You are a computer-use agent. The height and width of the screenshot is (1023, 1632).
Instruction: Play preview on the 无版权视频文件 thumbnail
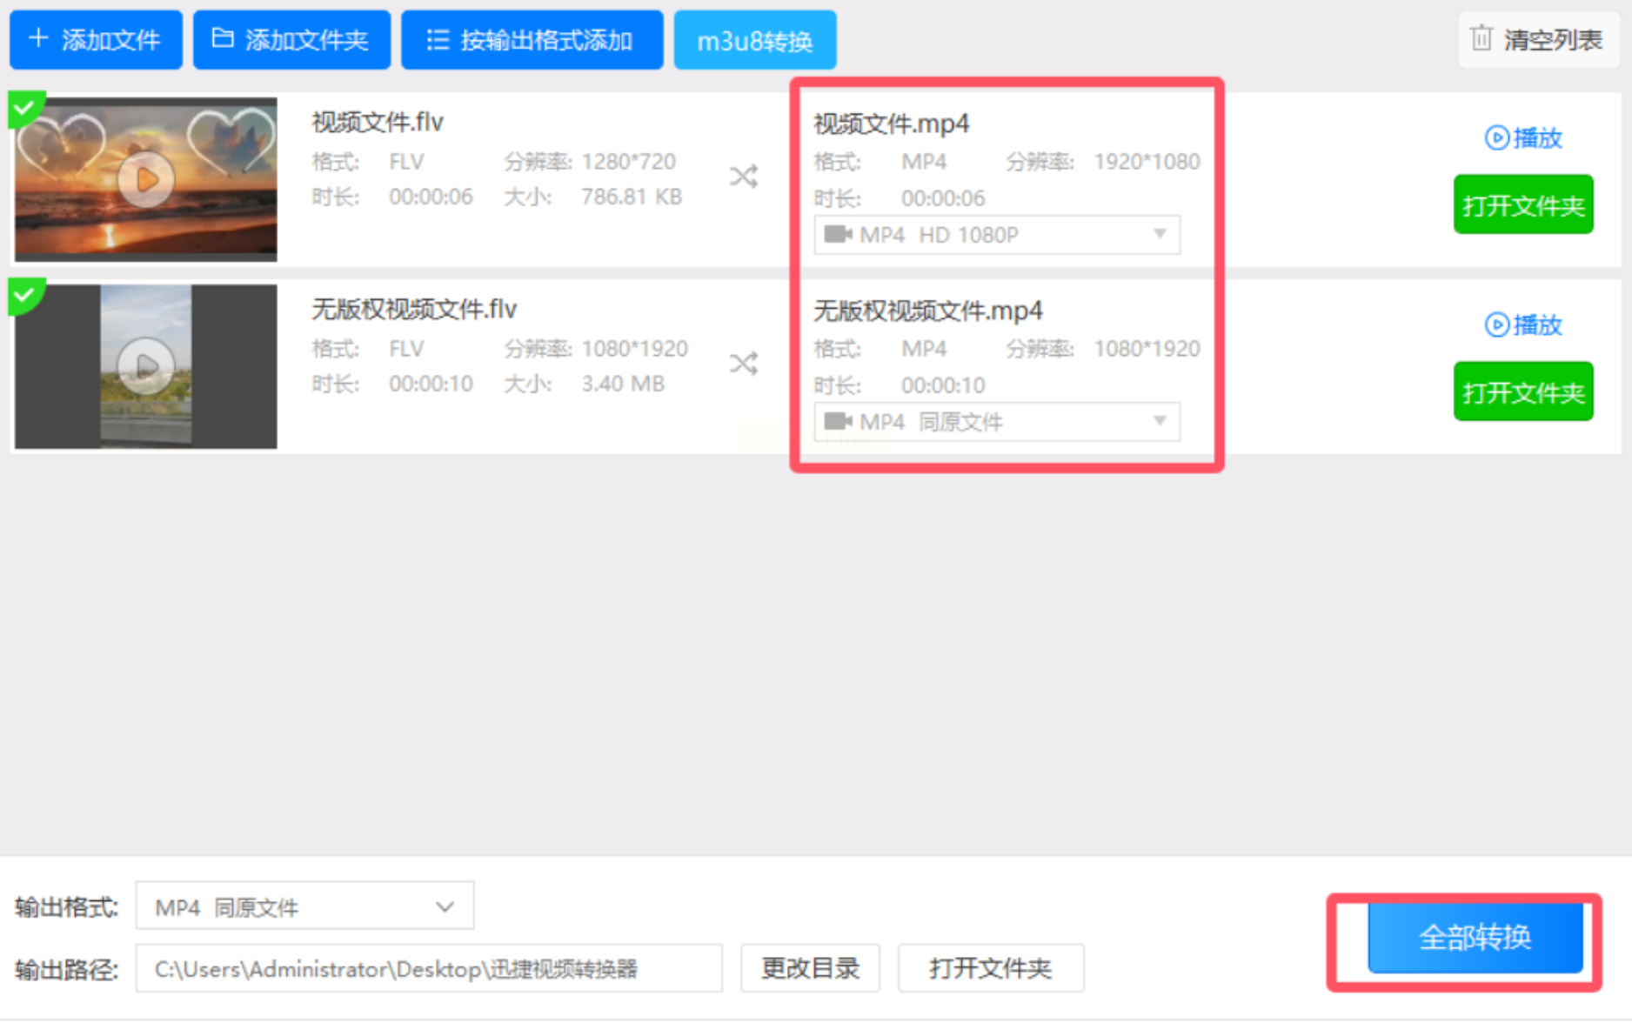[146, 366]
